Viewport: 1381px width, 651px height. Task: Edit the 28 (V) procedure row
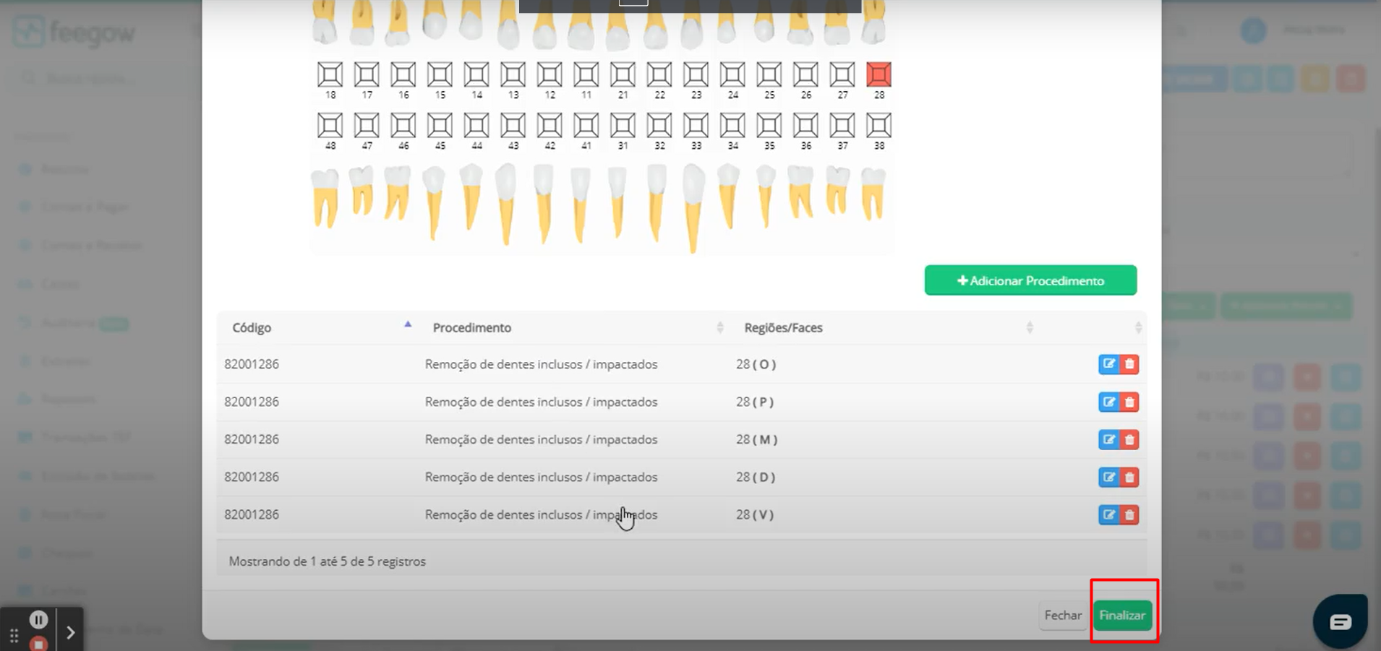point(1108,514)
